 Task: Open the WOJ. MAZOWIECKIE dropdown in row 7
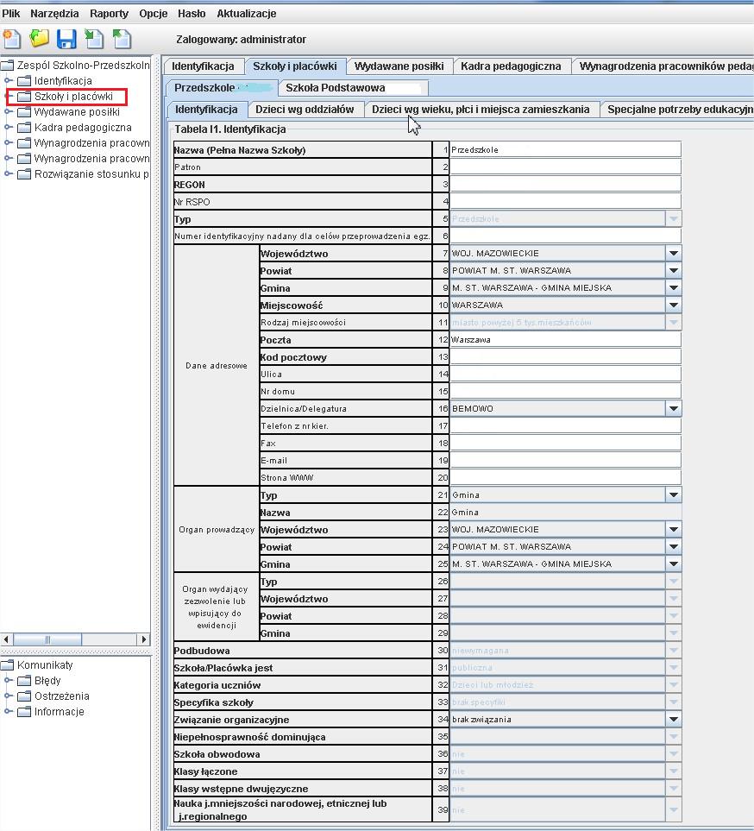coord(674,254)
